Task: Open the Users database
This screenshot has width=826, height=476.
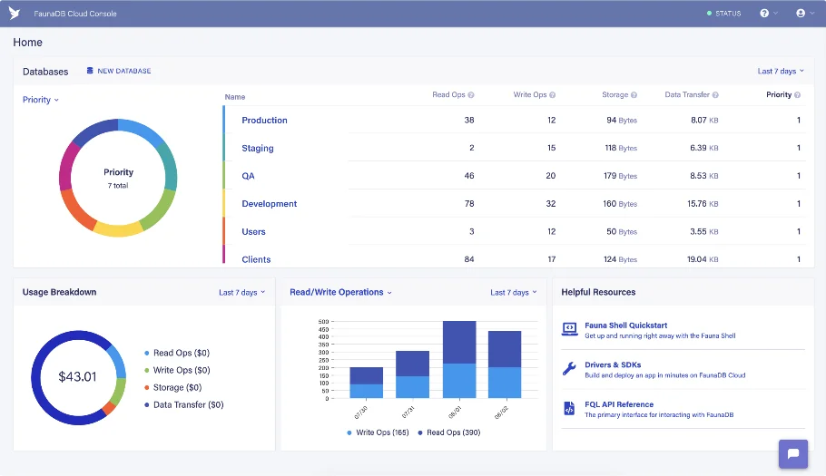Action: coord(253,231)
